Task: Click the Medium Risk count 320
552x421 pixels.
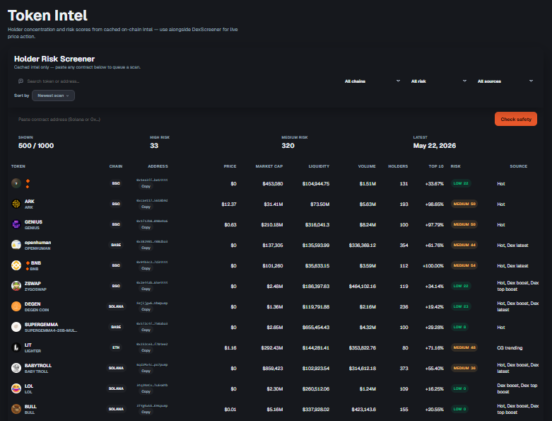Action: click(x=288, y=146)
